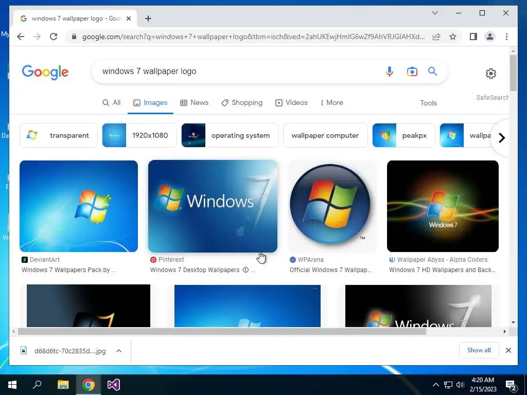This screenshot has height=395, width=527.
Task: Open Chrome profile avatar menu
Action: [x=490, y=37]
